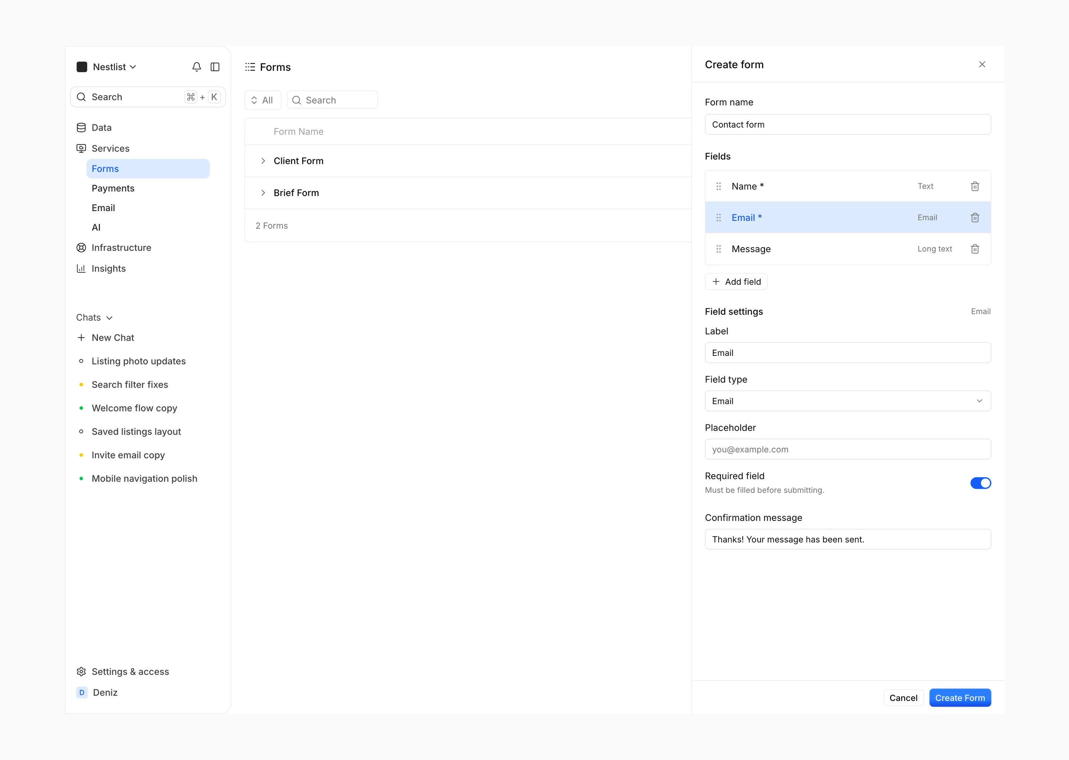Select the Message field row
Screen dimensions: 1069x760
pyautogui.click(x=848, y=249)
